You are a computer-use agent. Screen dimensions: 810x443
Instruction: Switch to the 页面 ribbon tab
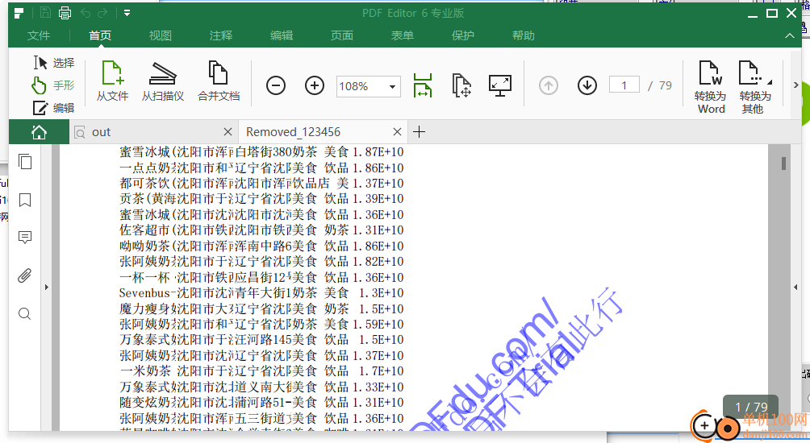(342, 35)
